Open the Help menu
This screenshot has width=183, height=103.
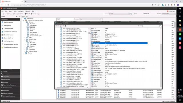[33, 11]
